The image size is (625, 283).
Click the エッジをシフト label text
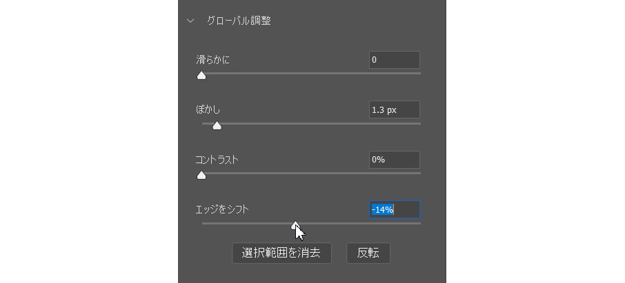(x=222, y=209)
